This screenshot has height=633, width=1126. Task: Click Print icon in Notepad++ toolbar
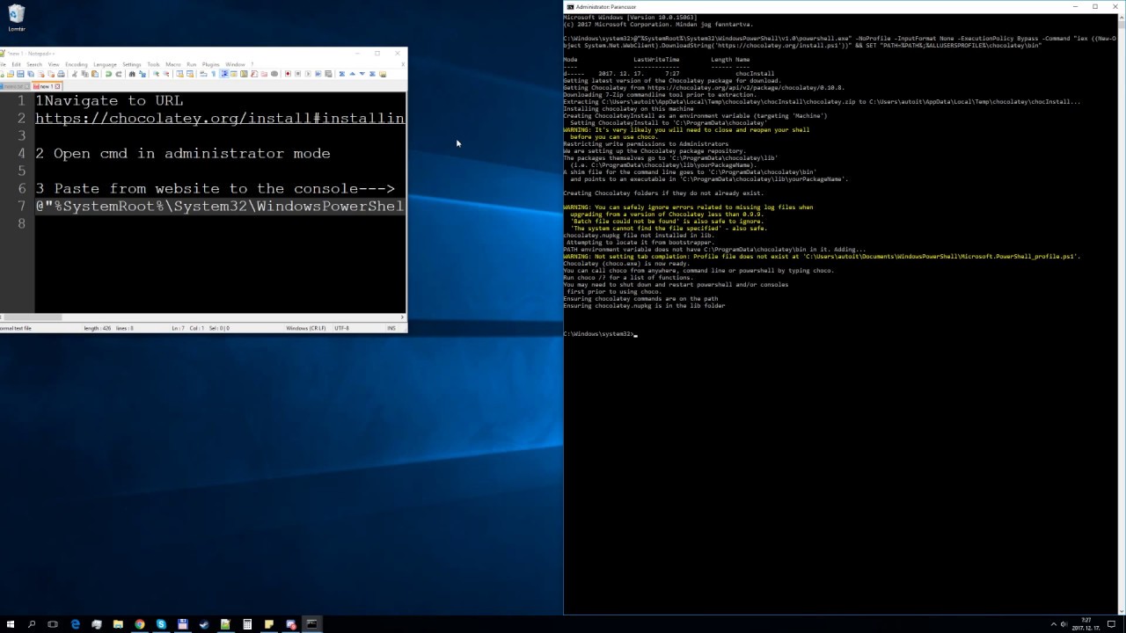[61, 74]
